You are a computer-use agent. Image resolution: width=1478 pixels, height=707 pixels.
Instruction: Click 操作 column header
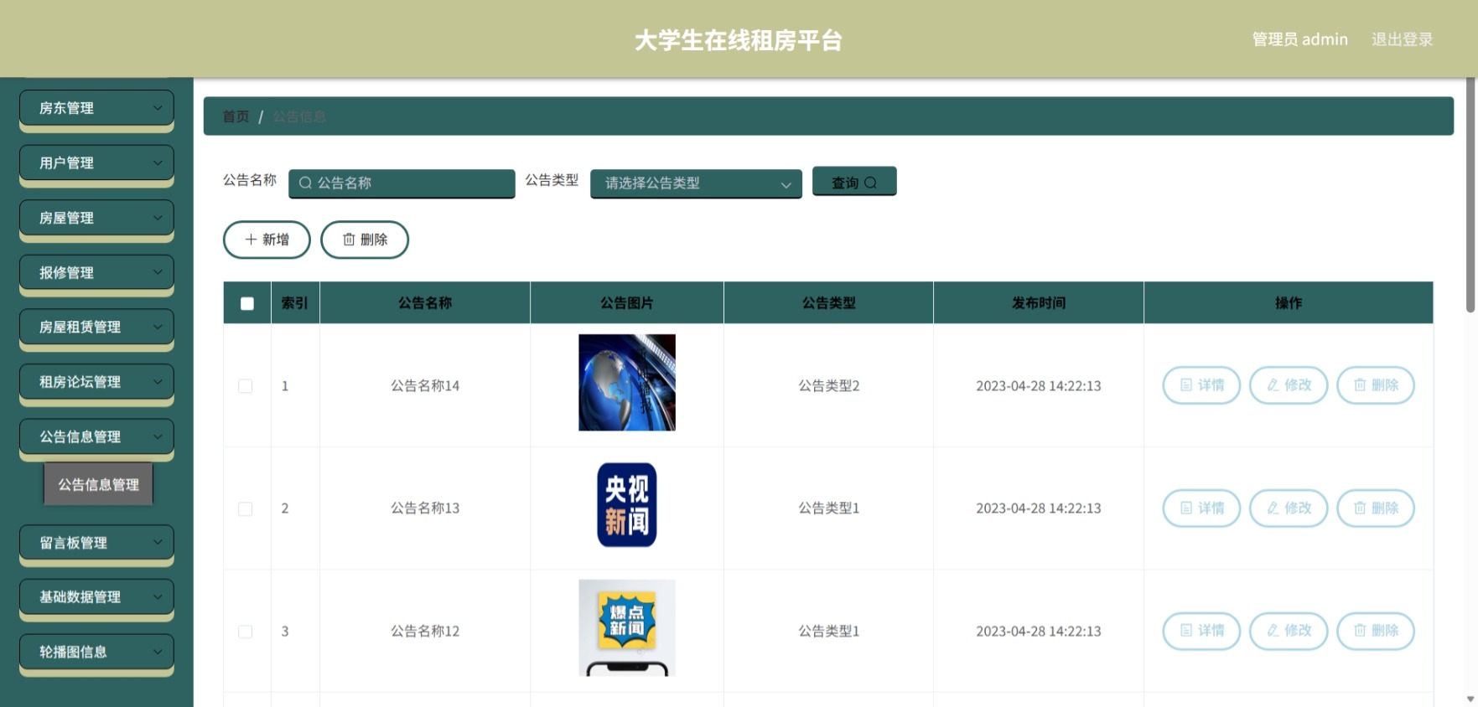click(1289, 303)
